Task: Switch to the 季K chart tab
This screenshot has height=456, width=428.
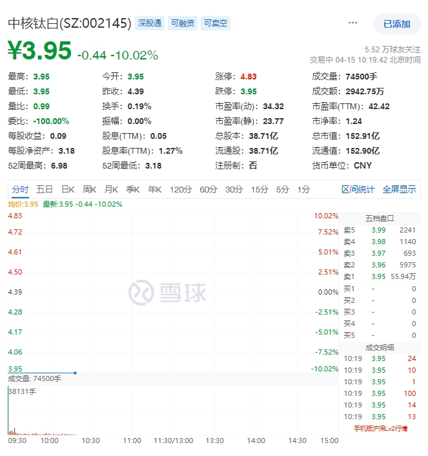Action: [133, 190]
